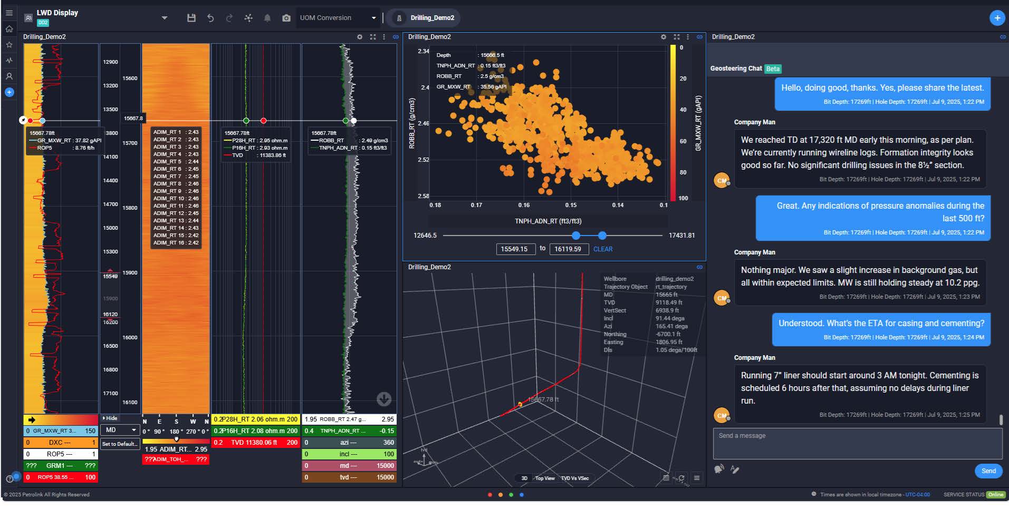Take a snapshot with the camera icon
Viewport: 1009px width, 509px height.
286,18
